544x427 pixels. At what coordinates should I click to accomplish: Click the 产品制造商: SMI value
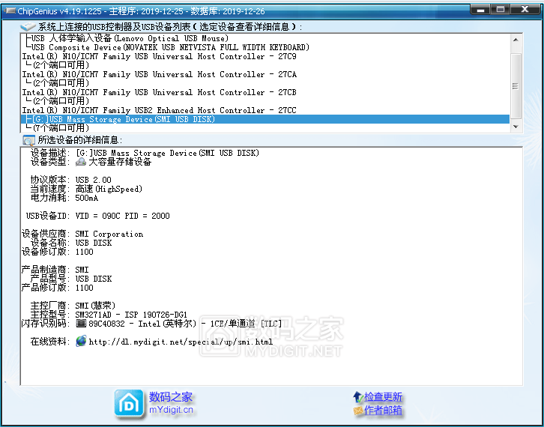click(82, 270)
